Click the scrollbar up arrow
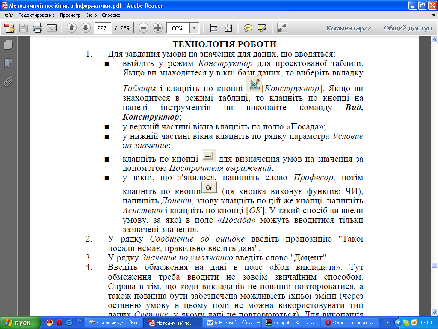This screenshot has width=438, height=329. tap(434, 40)
